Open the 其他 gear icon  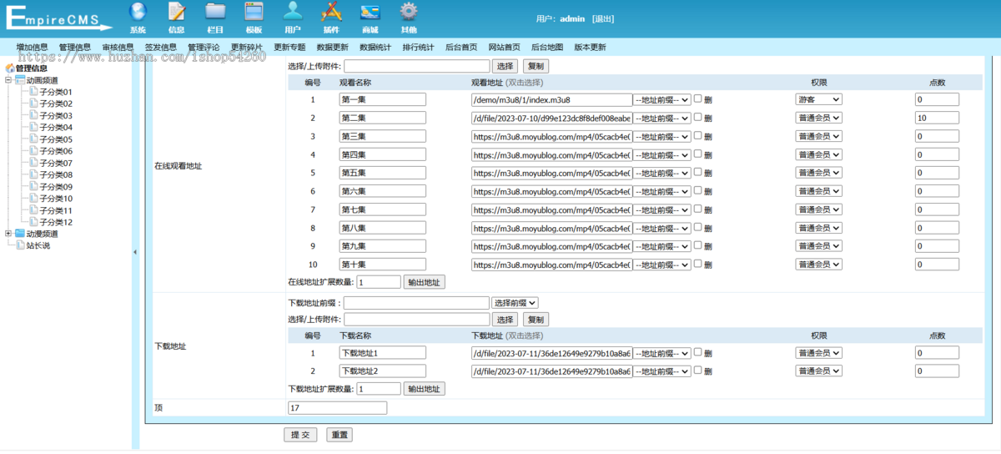coord(408,12)
